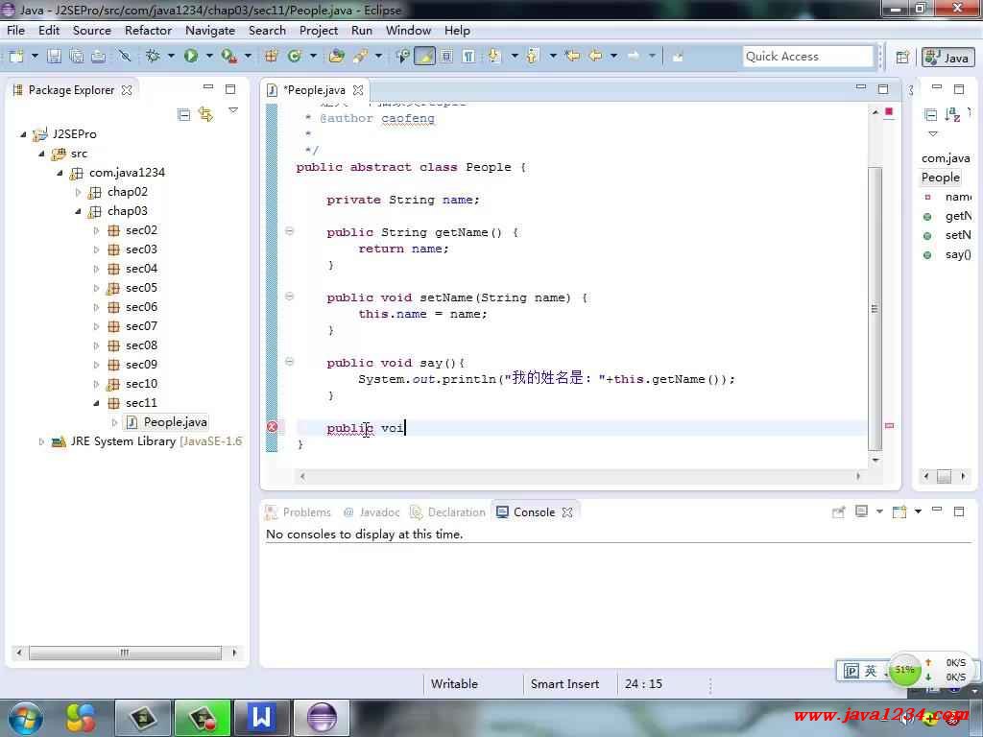
Task: Open People.java in Package Explorer
Action: [x=175, y=422]
